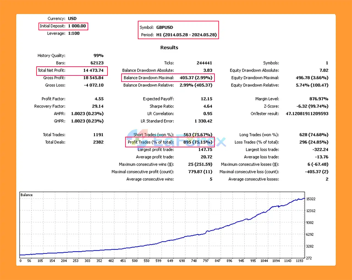This screenshot has height=280, width=352.
Task: Click the Gross Profit value 18 545.84
Action: click(93, 78)
